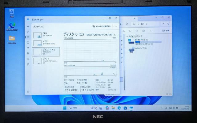Screen dimensions: 197x123
Task: Click the disk active time graph
Action: [x=90, y=50]
